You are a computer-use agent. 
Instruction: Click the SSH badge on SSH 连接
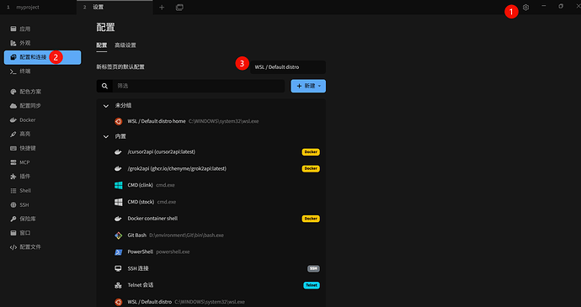[x=313, y=268]
